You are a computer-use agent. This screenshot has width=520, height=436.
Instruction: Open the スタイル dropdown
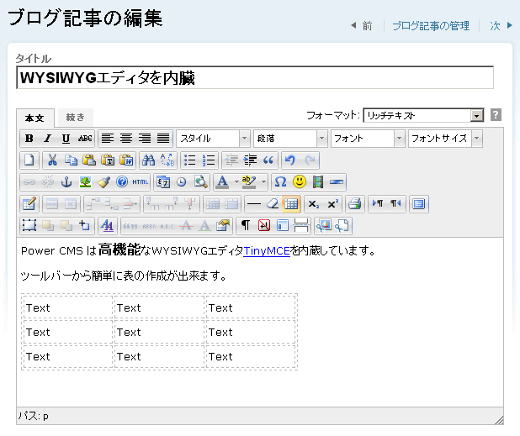click(x=213, y=139)
